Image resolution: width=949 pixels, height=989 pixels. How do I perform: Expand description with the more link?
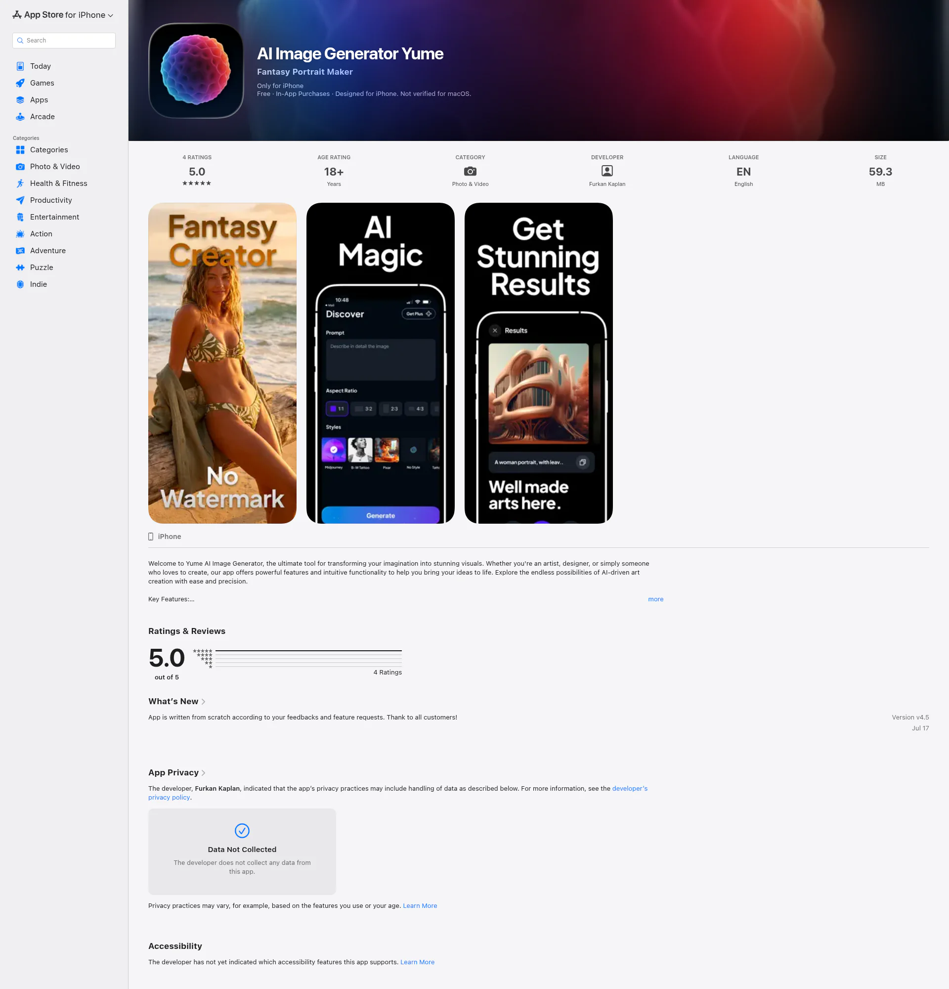[x=655, y=599]
